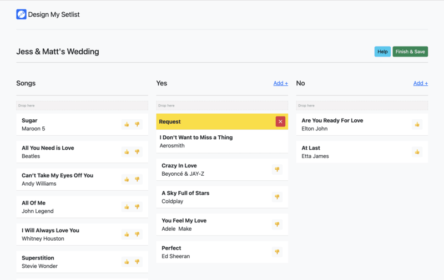Click Add + in the Yes column
This screenshot has height=280, width=444.
[281, 83]
